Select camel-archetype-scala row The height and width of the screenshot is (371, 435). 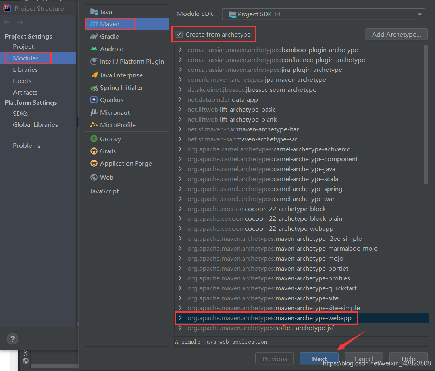click(x=302, y=179)
